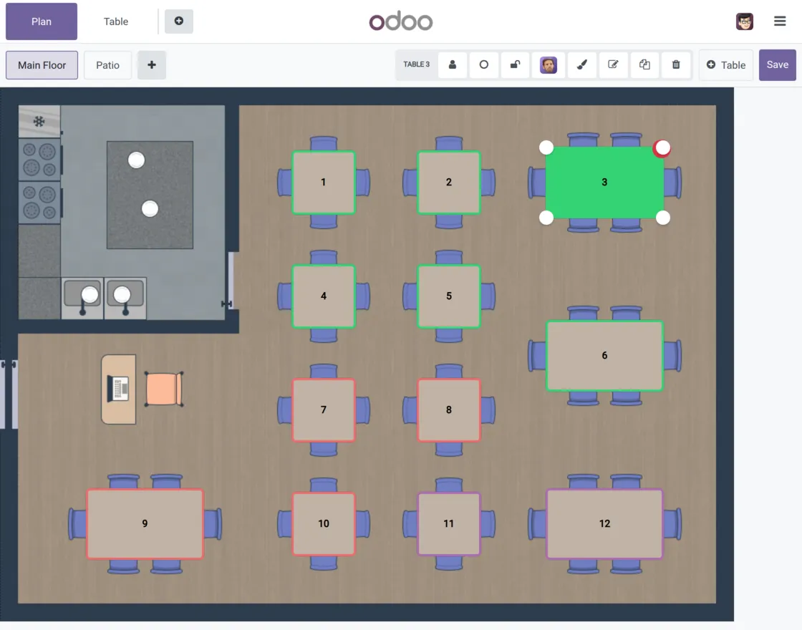Delete table with trash icon

click(676, 65)
